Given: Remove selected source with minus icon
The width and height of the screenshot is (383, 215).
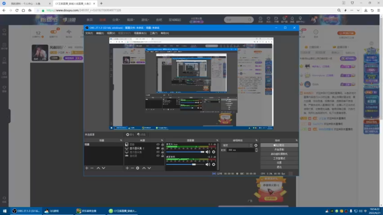Looking at the screenshot, I should coord(132,168).
